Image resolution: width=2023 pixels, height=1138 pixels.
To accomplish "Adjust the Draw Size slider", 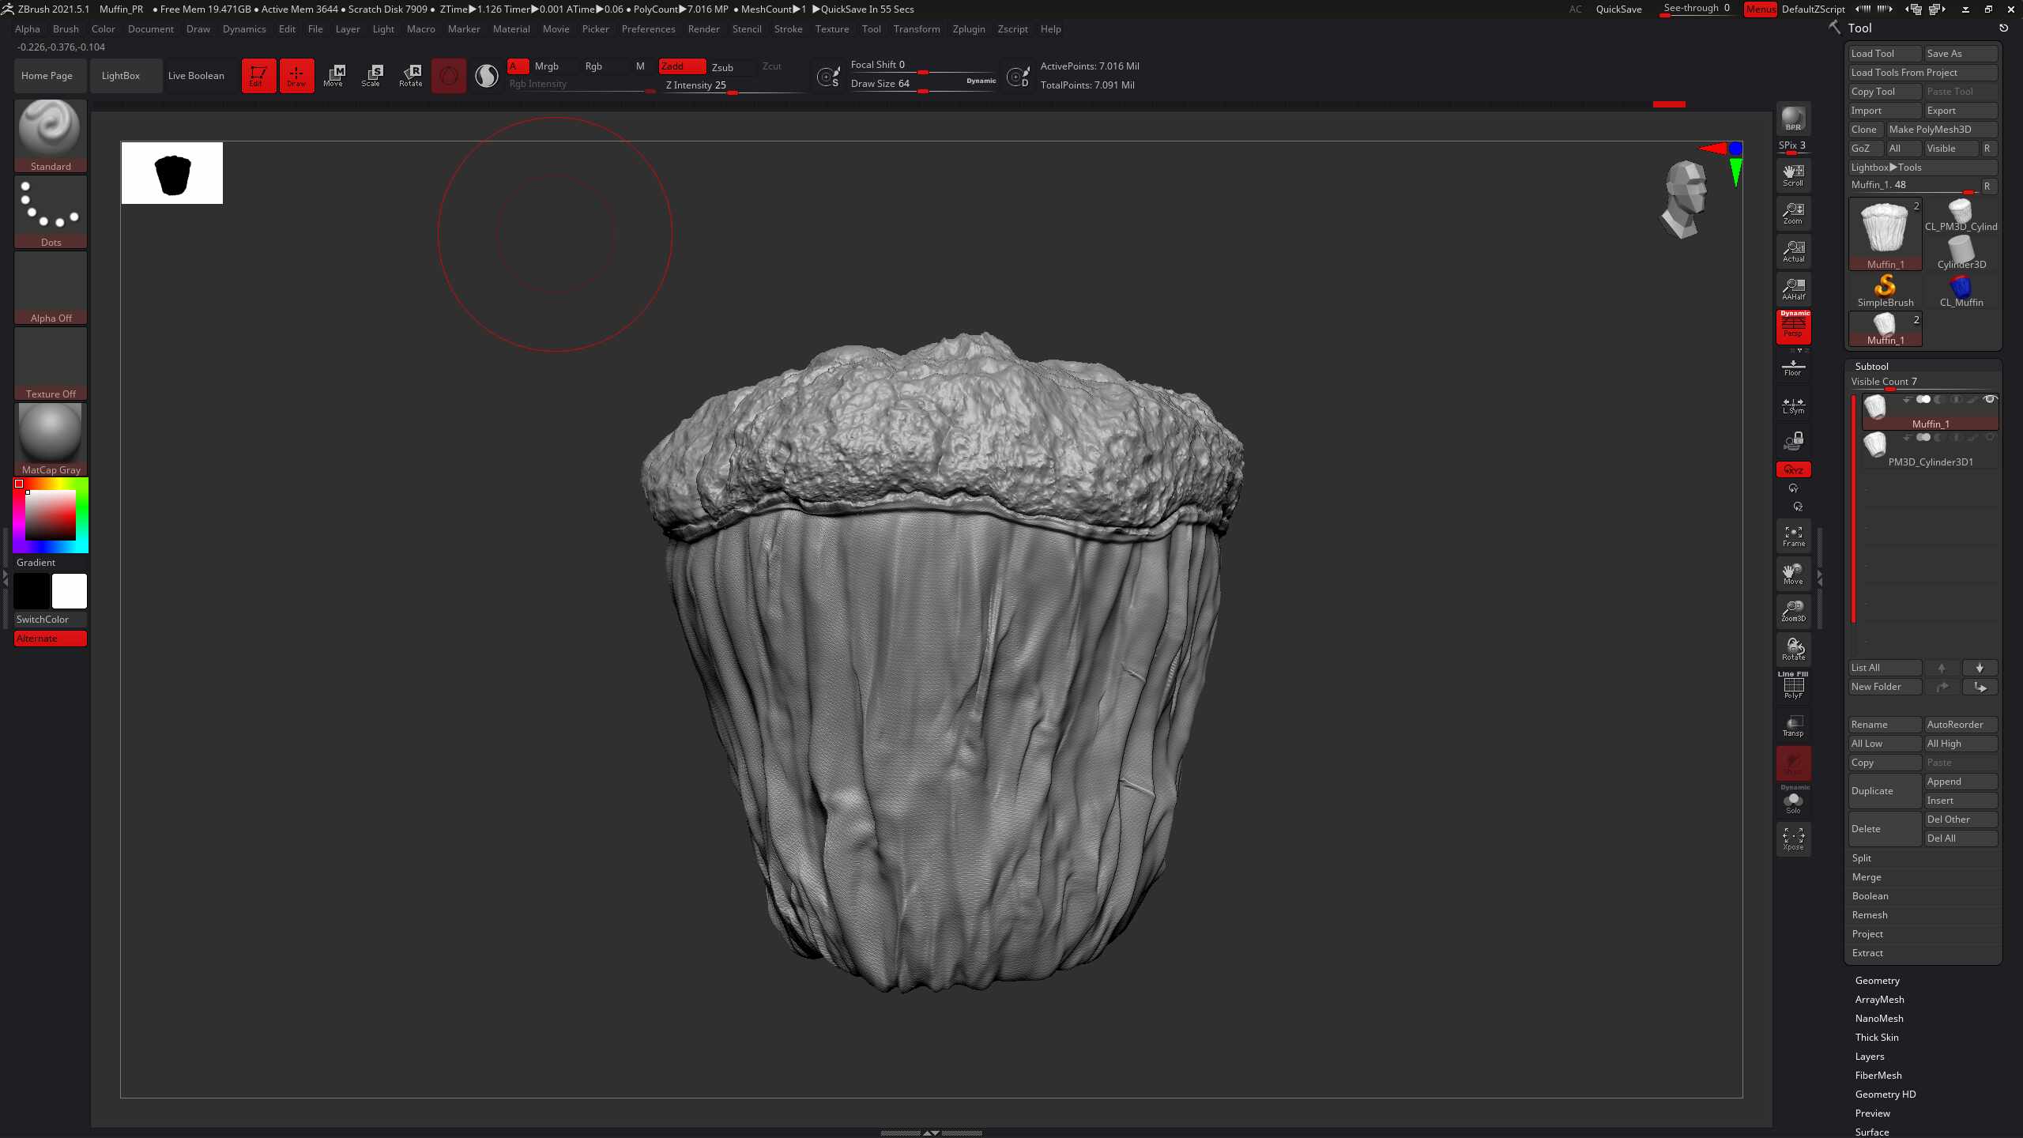I will (x=921, y=84).
